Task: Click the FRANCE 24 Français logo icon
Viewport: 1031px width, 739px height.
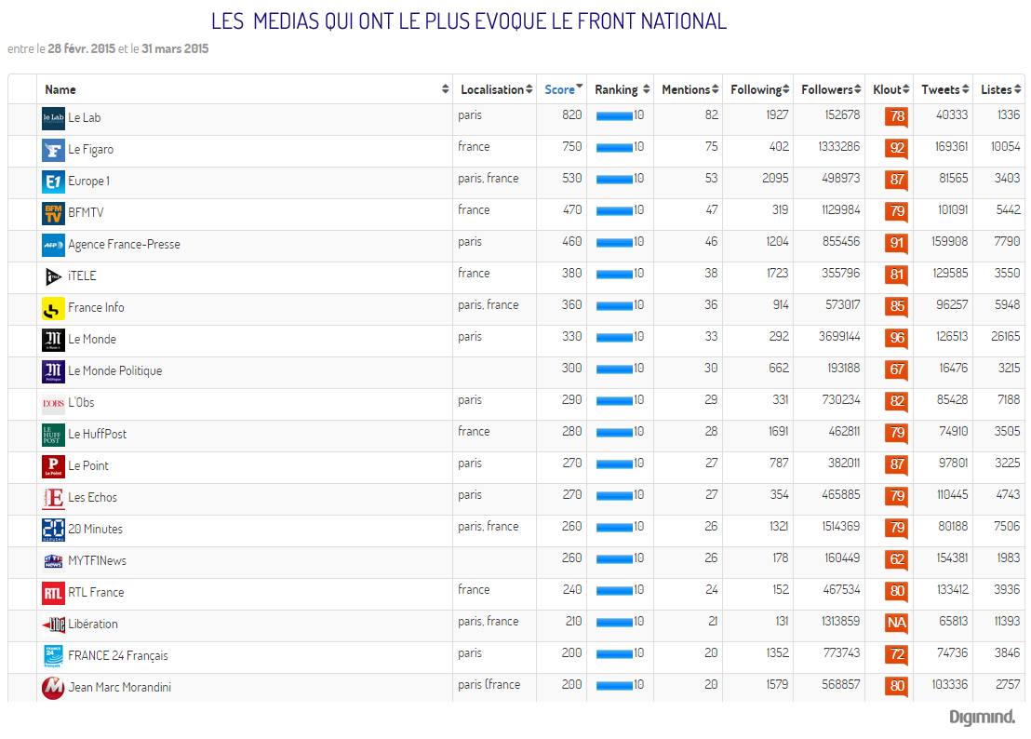Action: [x=53, y=656]
